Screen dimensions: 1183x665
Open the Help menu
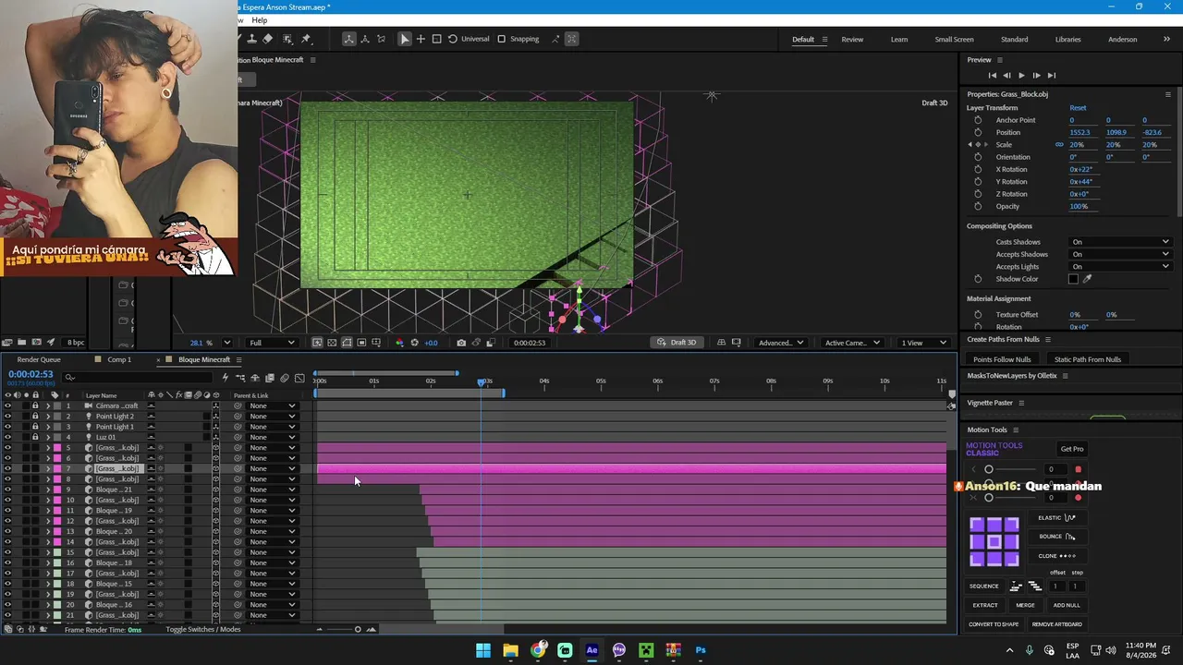click(x=260, y=20)
